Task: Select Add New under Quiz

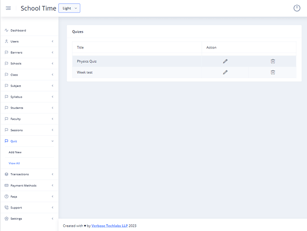Action: [x=15, y=152]
